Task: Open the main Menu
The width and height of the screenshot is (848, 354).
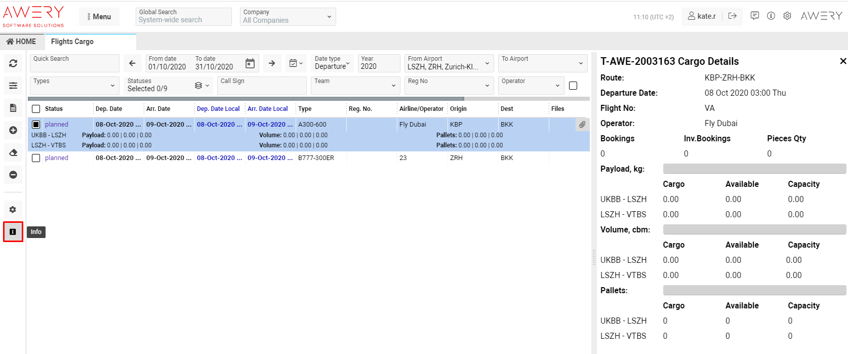Action: [x=99, y=17]
